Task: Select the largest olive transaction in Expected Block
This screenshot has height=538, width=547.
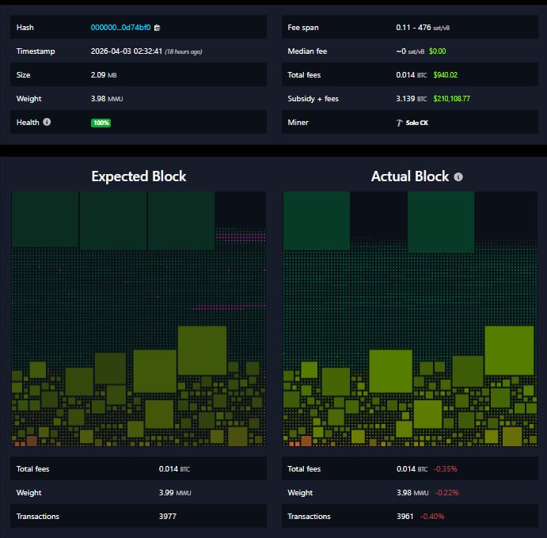Action: coord(202,350)
